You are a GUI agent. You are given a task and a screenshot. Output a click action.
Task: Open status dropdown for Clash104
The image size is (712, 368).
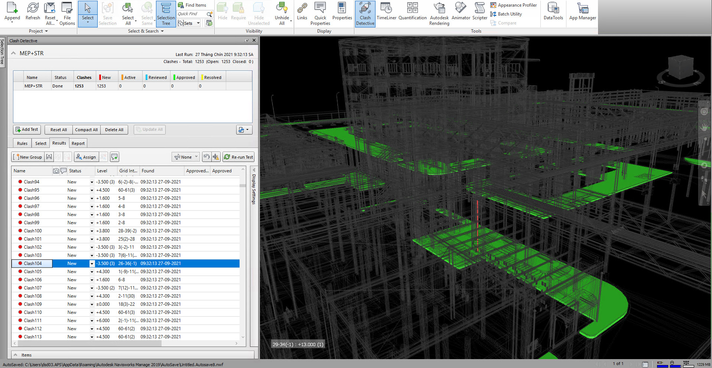92,263
